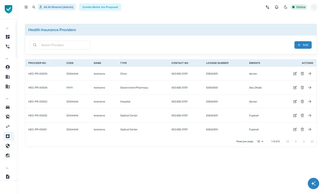Open the rows per page dropdown

click(260, 141)
